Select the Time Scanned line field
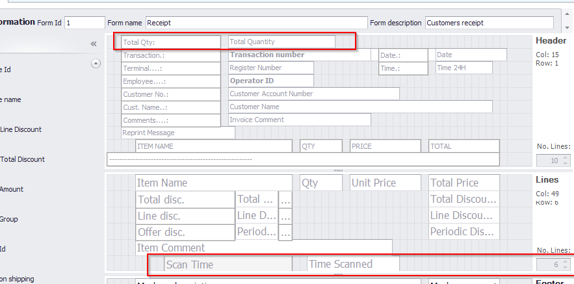 (x=353, y=264)
